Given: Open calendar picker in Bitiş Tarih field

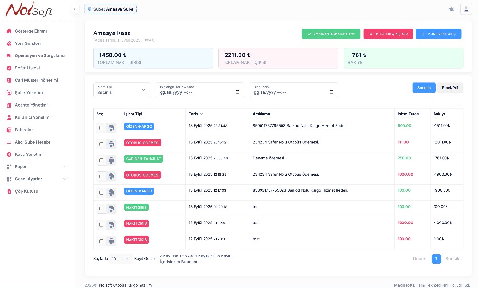Looking at the screenshot, I should [331, 92].
